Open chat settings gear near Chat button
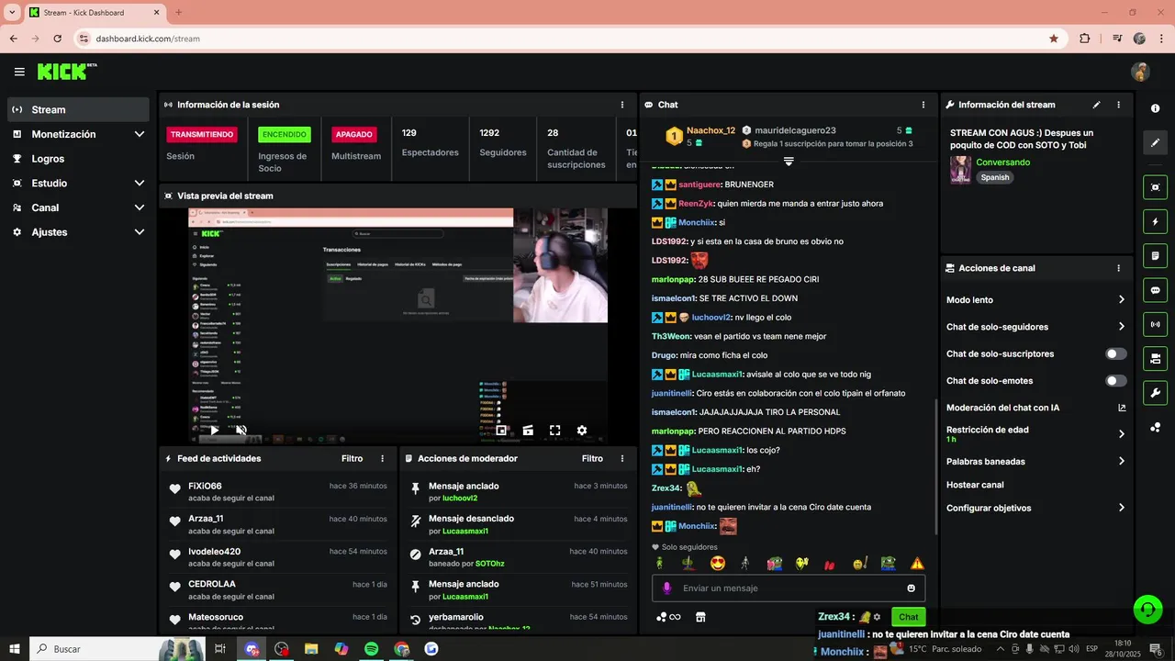Viewport: 1175px width, 661px height. (877, 617)
